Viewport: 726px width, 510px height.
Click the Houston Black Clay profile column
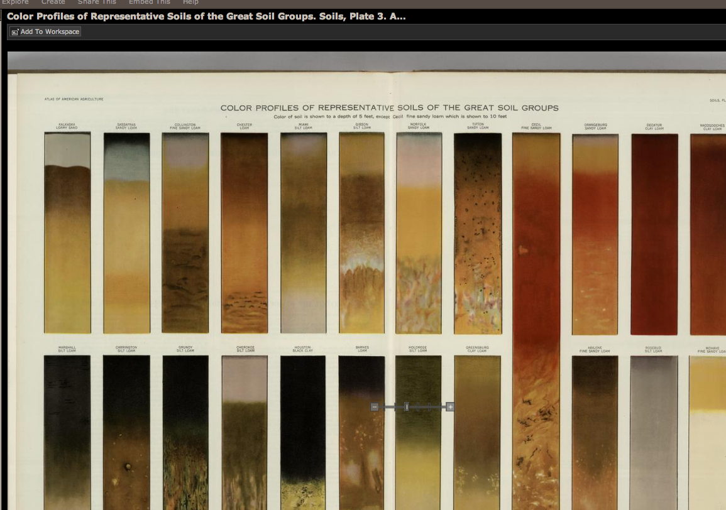(x=303, y=433)
